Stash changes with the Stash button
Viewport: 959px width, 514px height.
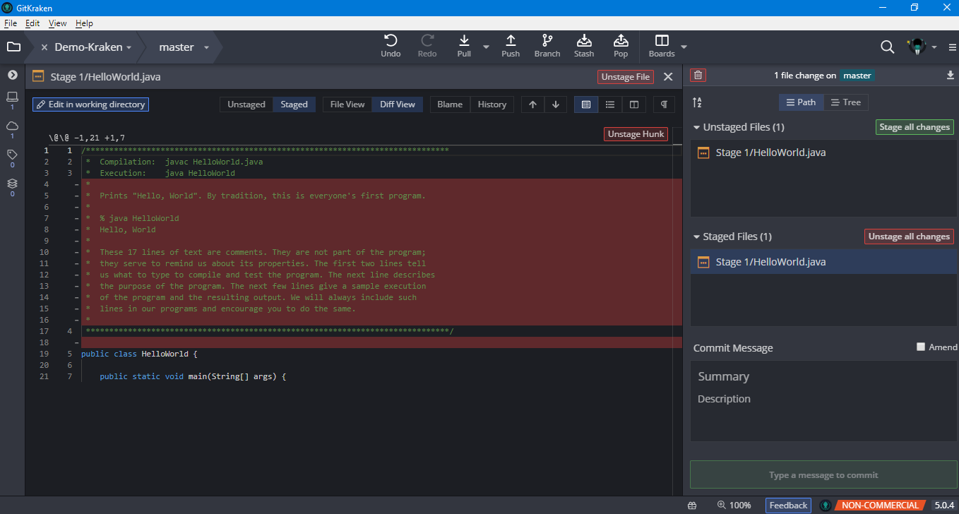(584, 47)
